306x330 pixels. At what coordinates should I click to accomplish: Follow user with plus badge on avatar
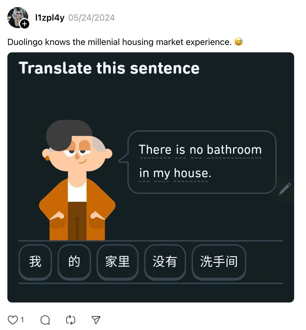(x=25, y=24)
